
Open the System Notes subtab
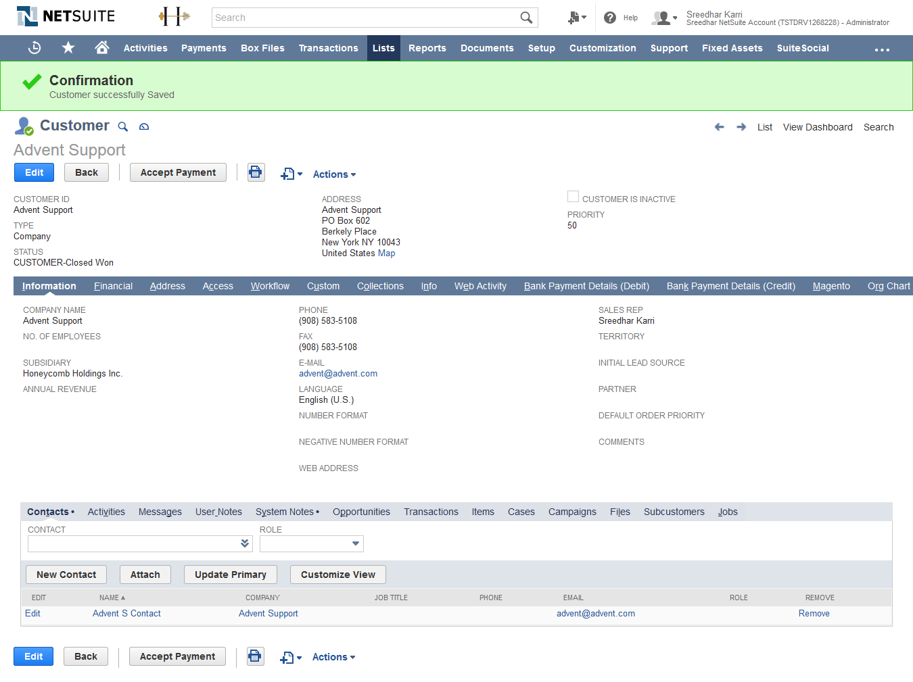287,512
